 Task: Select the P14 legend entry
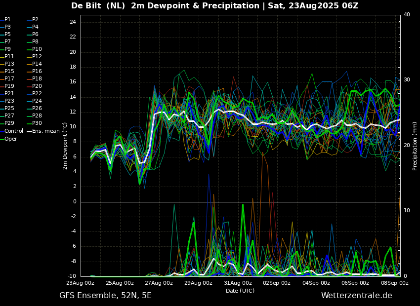tap(34, 64)
